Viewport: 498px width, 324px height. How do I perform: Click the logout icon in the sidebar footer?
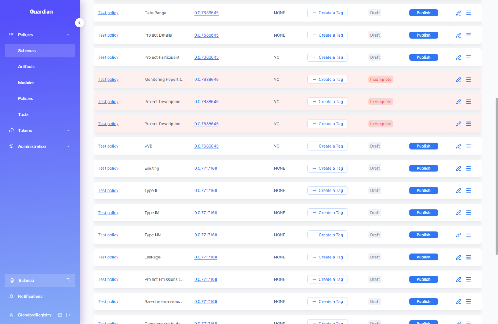pos(69,315)
